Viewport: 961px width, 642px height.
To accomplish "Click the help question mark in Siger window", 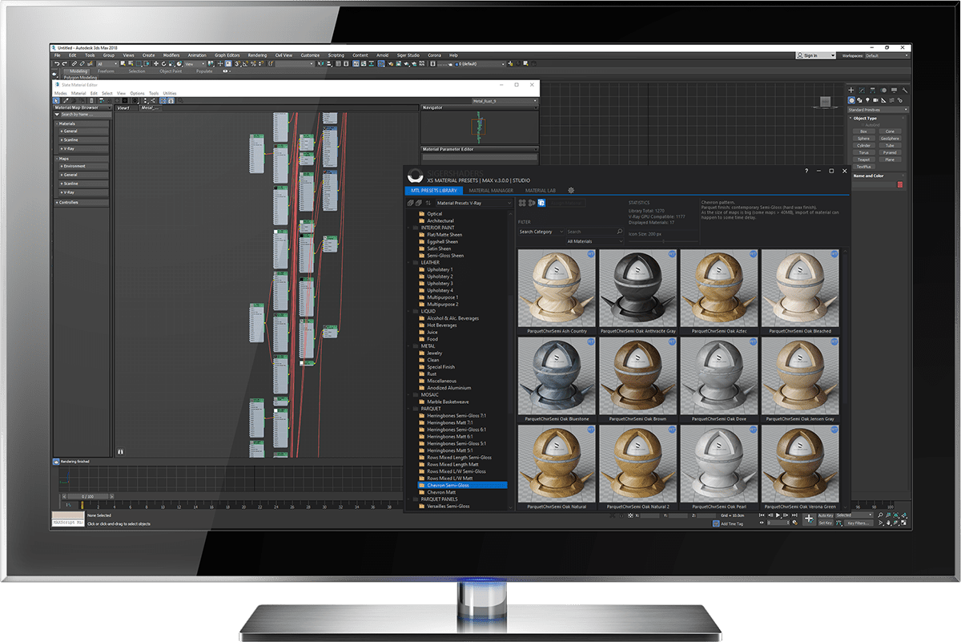I will (806, 171).
